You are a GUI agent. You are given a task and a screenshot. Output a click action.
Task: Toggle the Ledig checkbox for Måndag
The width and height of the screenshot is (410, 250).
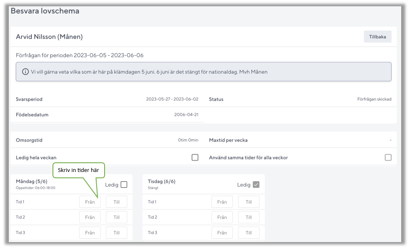tap(124, 185)
